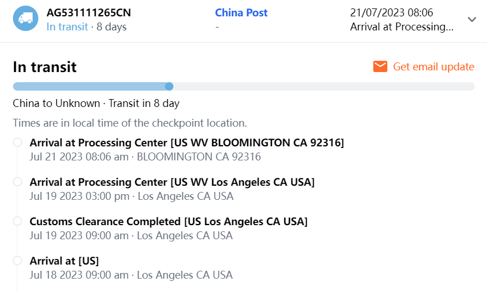Click the Customs Clearance timeline dot
487x291 pixels.
[17, 221]
